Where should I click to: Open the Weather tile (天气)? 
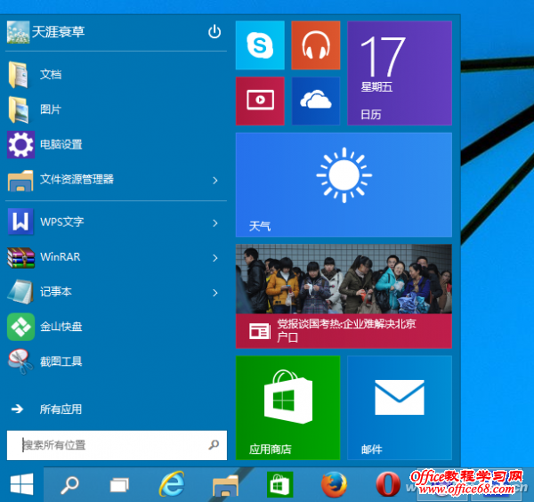[x=344, y=184]
